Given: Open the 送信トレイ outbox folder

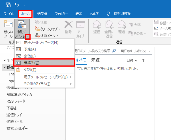Looking at the screenshot, I should [x=14, y=115].
